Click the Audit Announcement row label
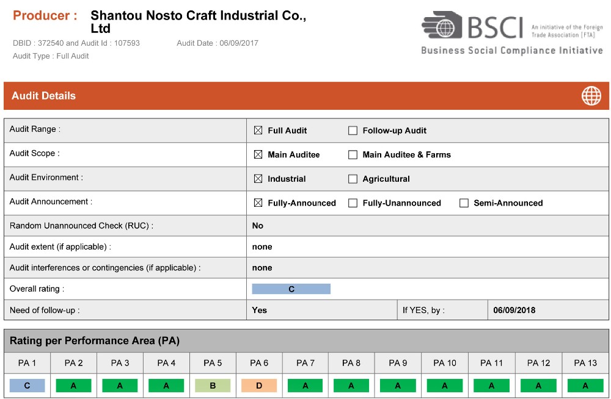 pyautogui.click(x=51, y=202)
